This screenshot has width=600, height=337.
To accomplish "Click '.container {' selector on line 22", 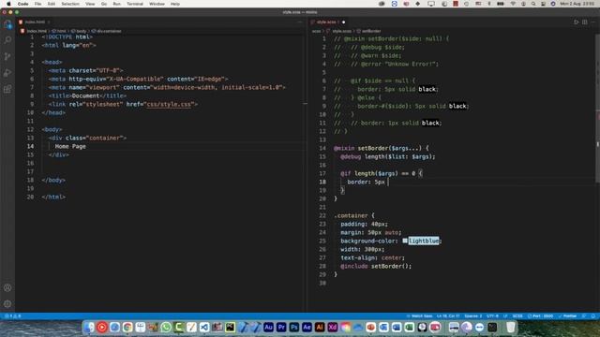I will click(x=354, y=215).
